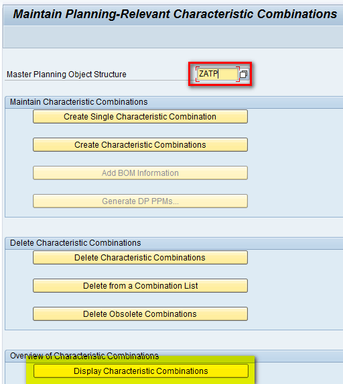This screenshot has height=384, width=343.
Task: Click the Master Planning Object Structure label
Action: 66,75
